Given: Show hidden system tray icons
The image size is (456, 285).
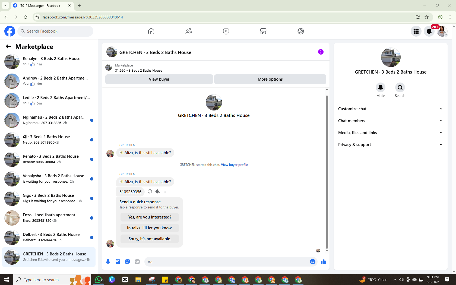Looking at the screenshot, I should 395,280.
